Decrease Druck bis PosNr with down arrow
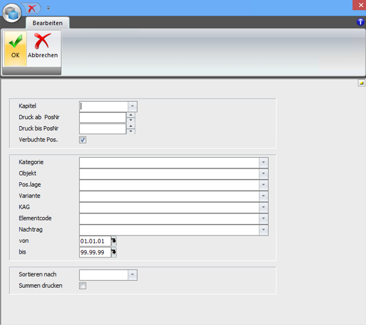The height and width of the screenshot is (325, 366). 131,131
